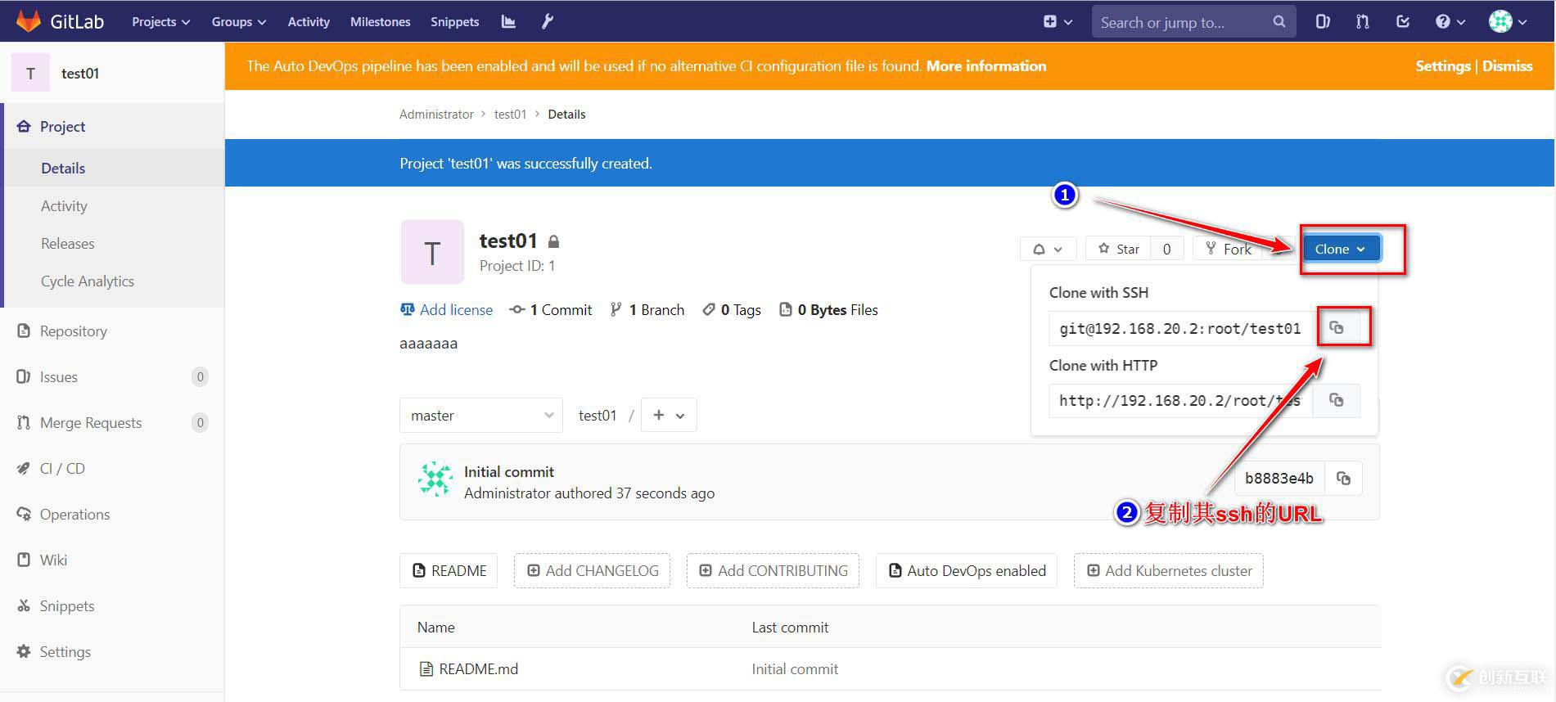Star the test01 project
Screen dimensions: 1556x702
[1118, 249]
